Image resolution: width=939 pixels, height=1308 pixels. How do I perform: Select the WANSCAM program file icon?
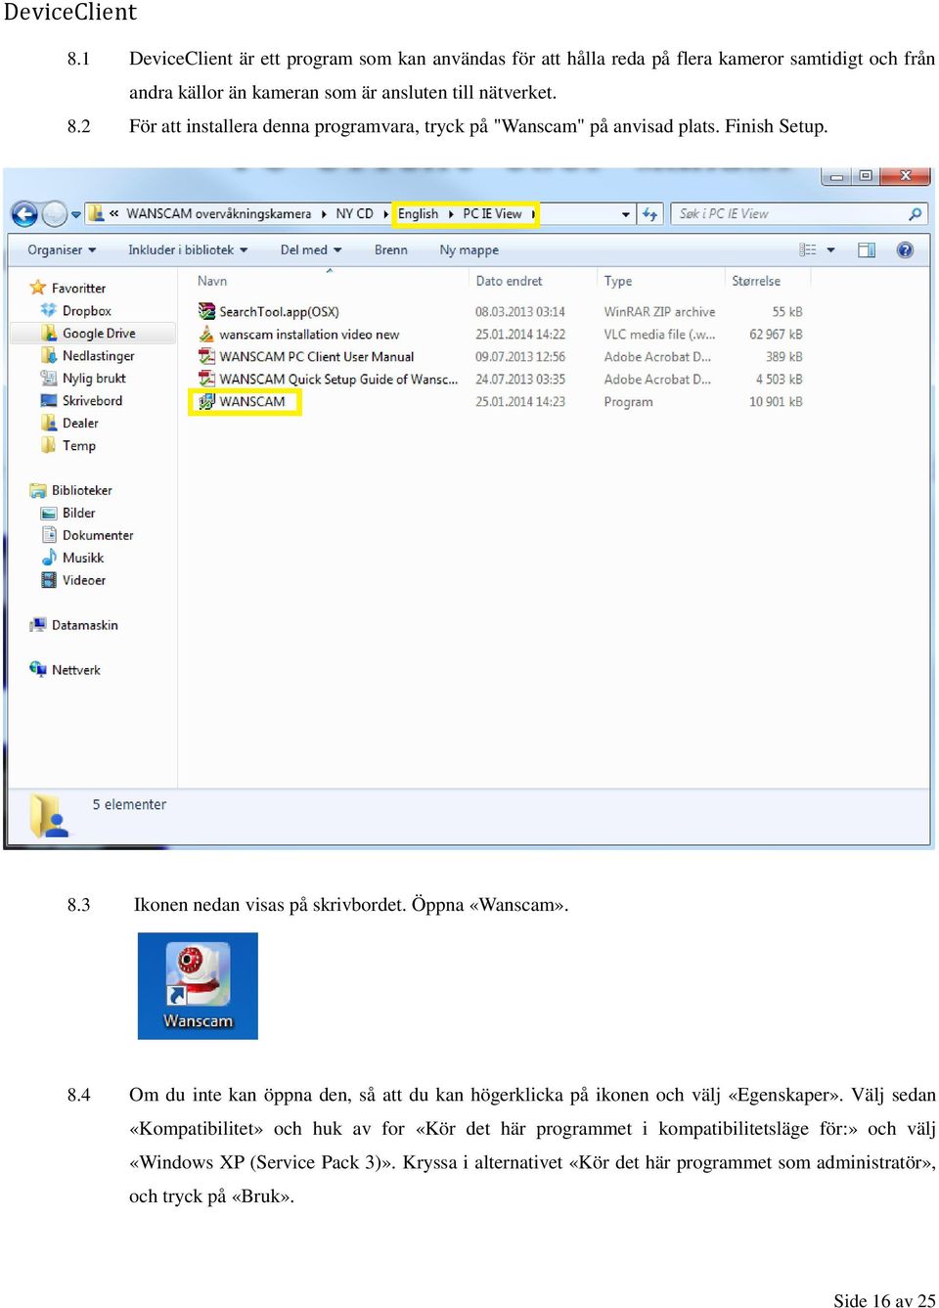(206, 401)
